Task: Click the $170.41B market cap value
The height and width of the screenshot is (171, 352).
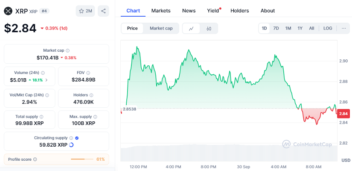Action: click(x=48, y=58)
